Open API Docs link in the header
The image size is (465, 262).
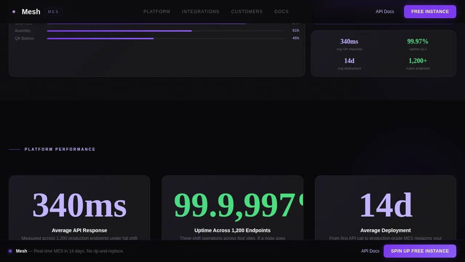(385, 12)
